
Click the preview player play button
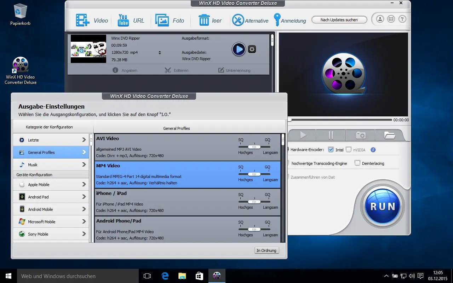(303, 135)
